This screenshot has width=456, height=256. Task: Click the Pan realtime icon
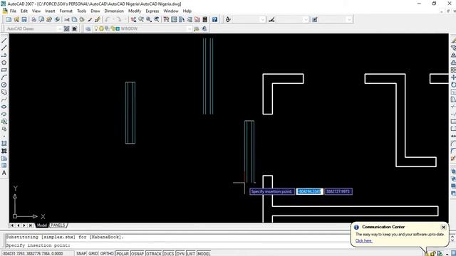pos(133,19)
